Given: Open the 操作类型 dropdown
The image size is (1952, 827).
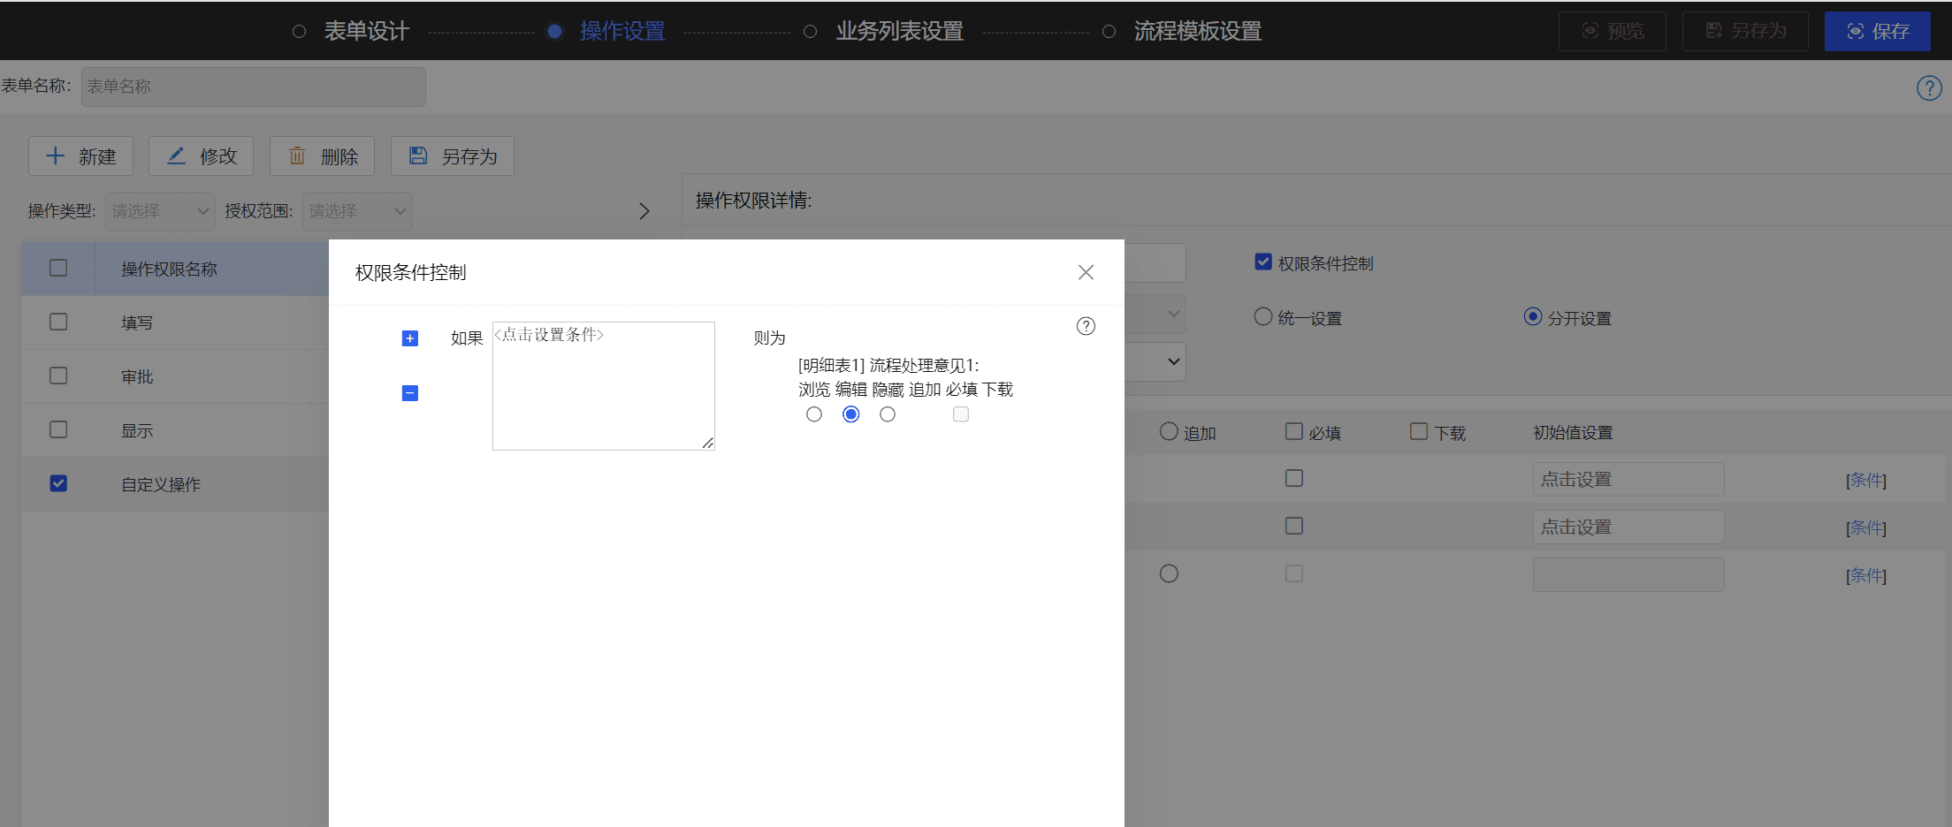Looking at the screenshot, I should click(160, 211).
